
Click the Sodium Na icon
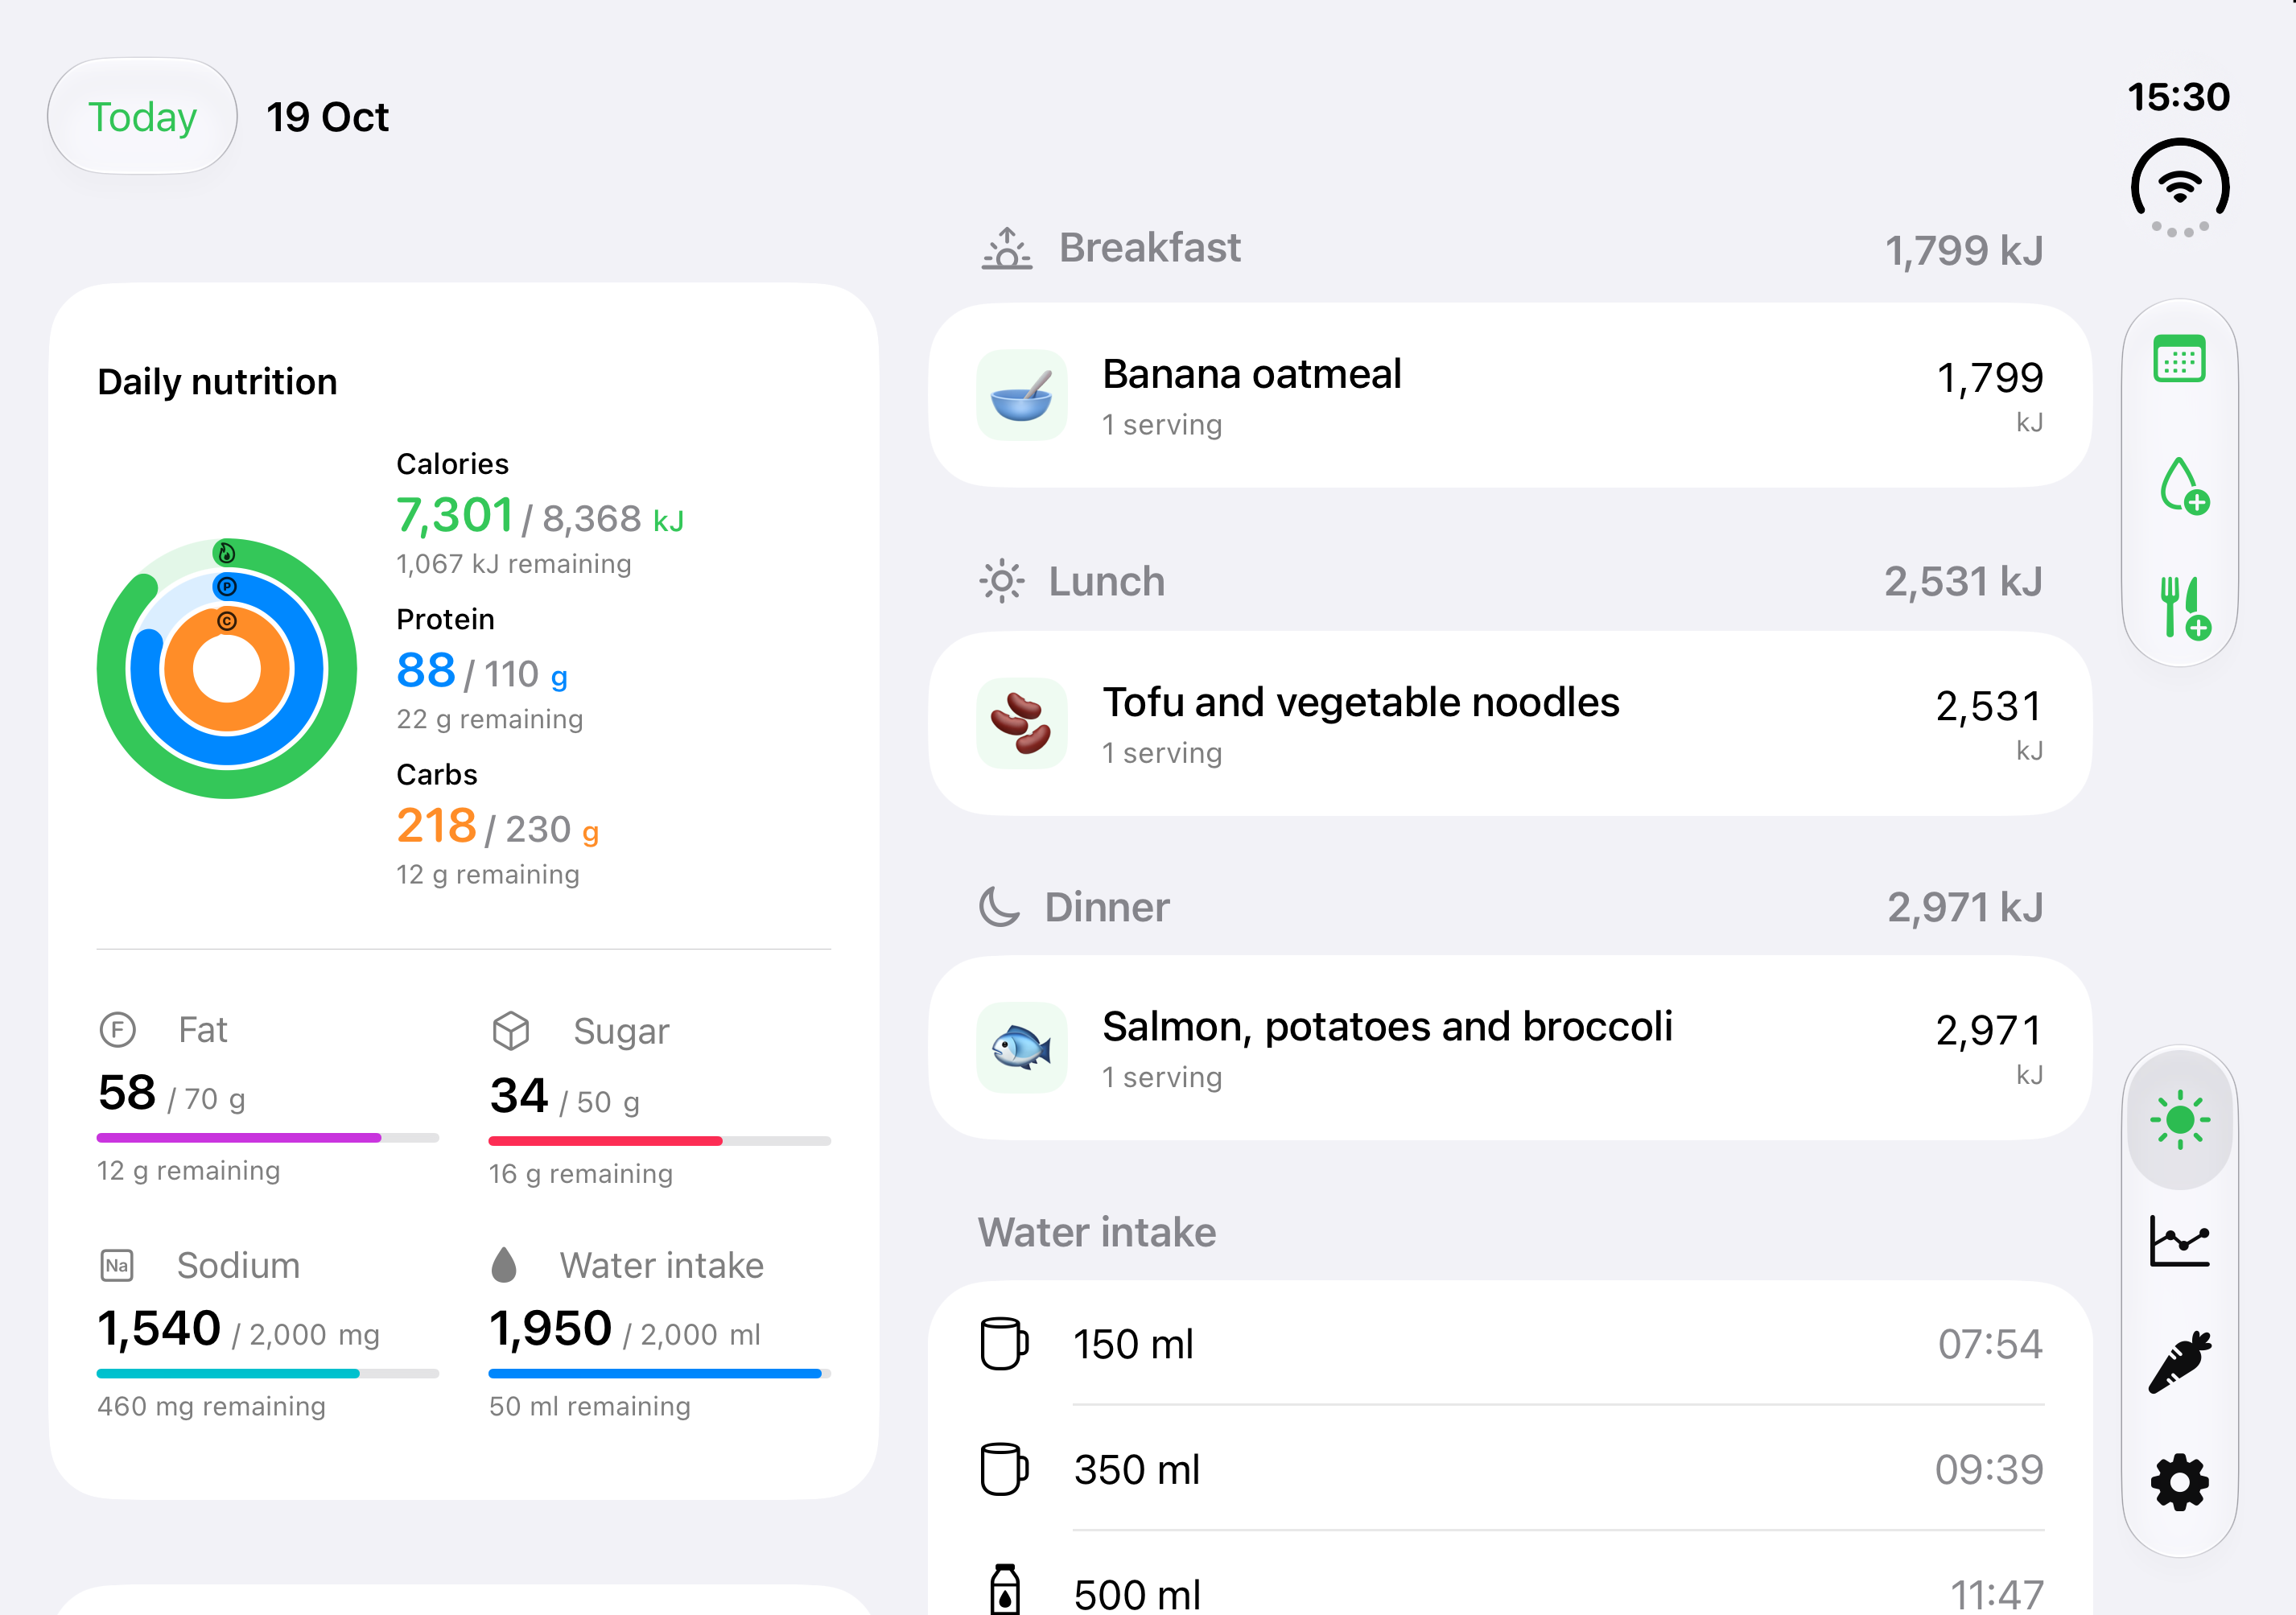(117, 1265)
